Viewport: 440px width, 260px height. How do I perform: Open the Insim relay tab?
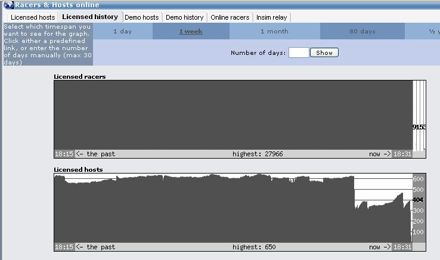(x=272, y=17)
